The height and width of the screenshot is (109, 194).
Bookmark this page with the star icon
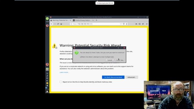click(127, 24)
